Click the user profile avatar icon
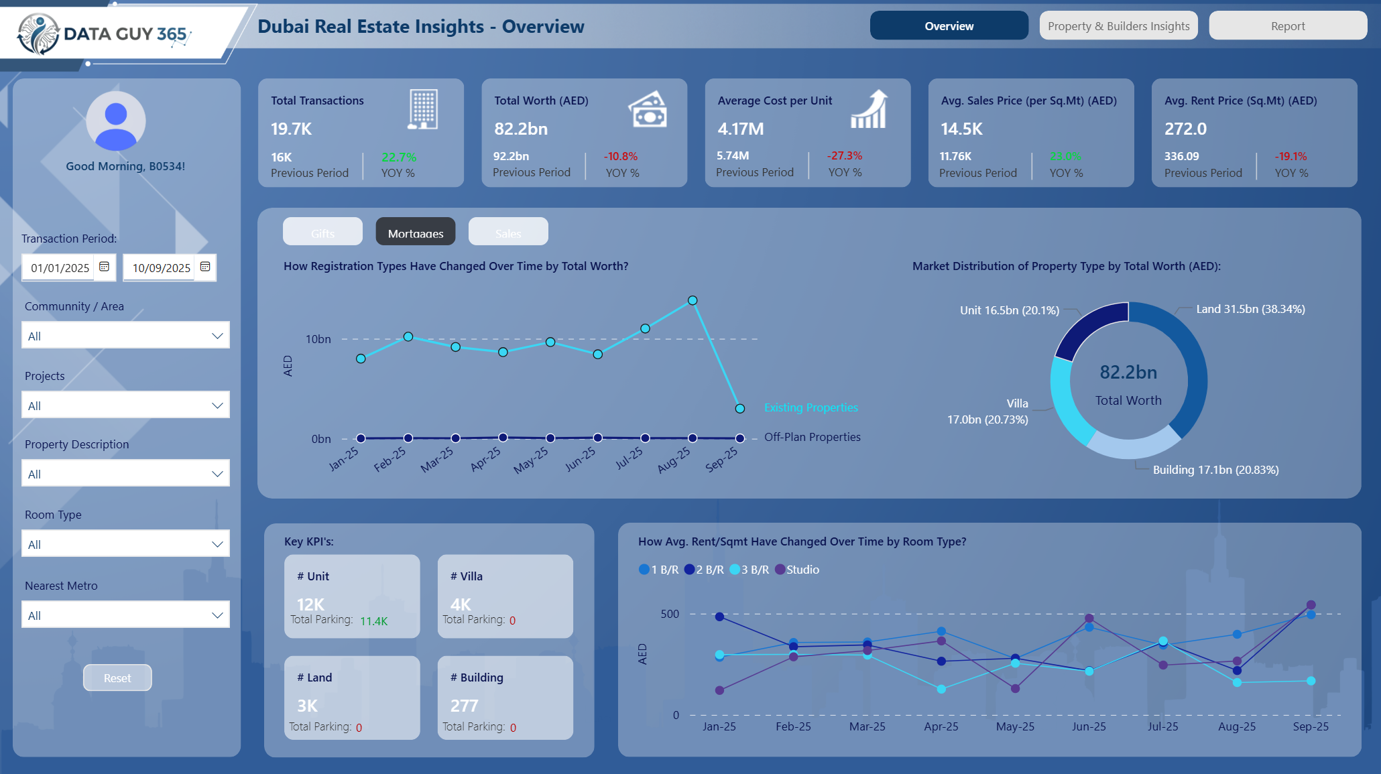The height and width of the screenshot is (774, 1381). point(116,121)
